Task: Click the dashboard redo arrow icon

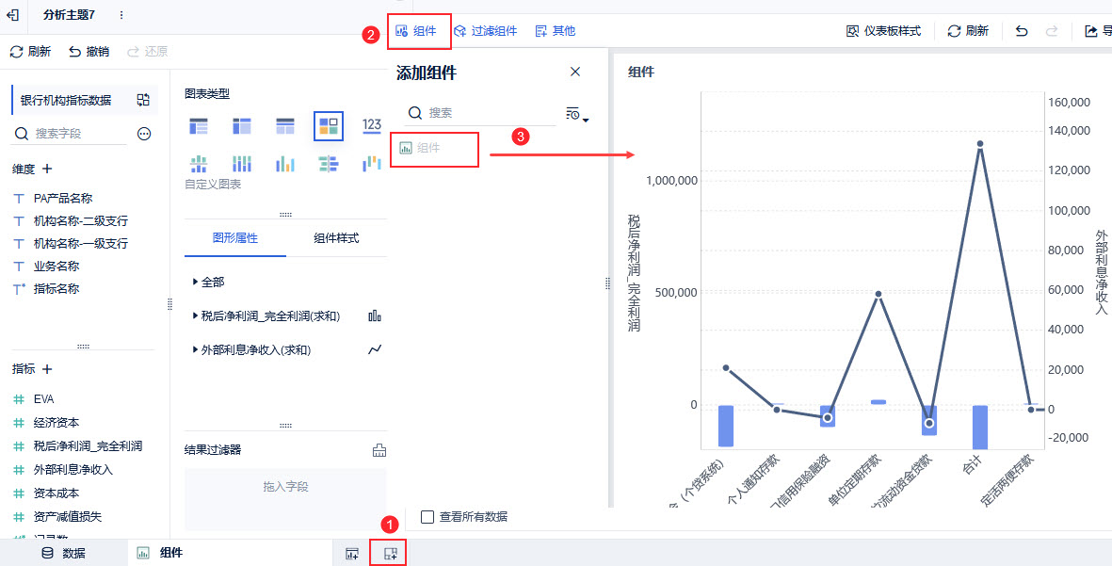Action: (x=1052, y=31)
